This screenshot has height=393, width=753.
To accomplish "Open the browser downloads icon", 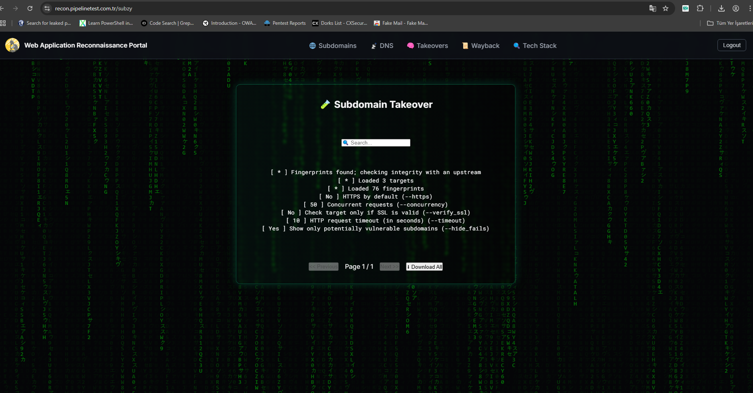I will point(721,8).
